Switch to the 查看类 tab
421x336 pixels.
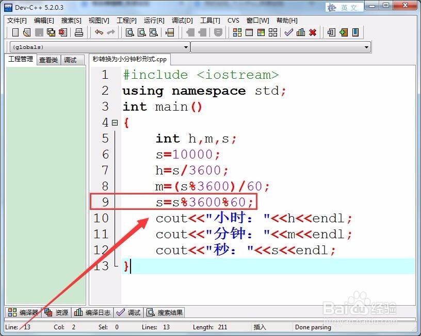[x=48, y=60]
